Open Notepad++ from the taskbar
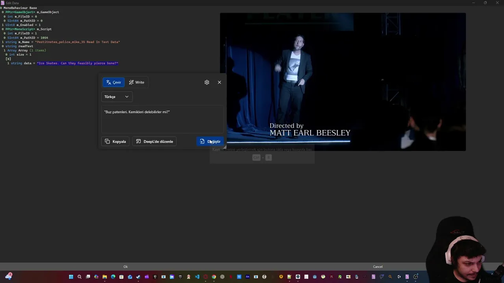The height and width of the screenshot is (283, 504). click(289, 277)
